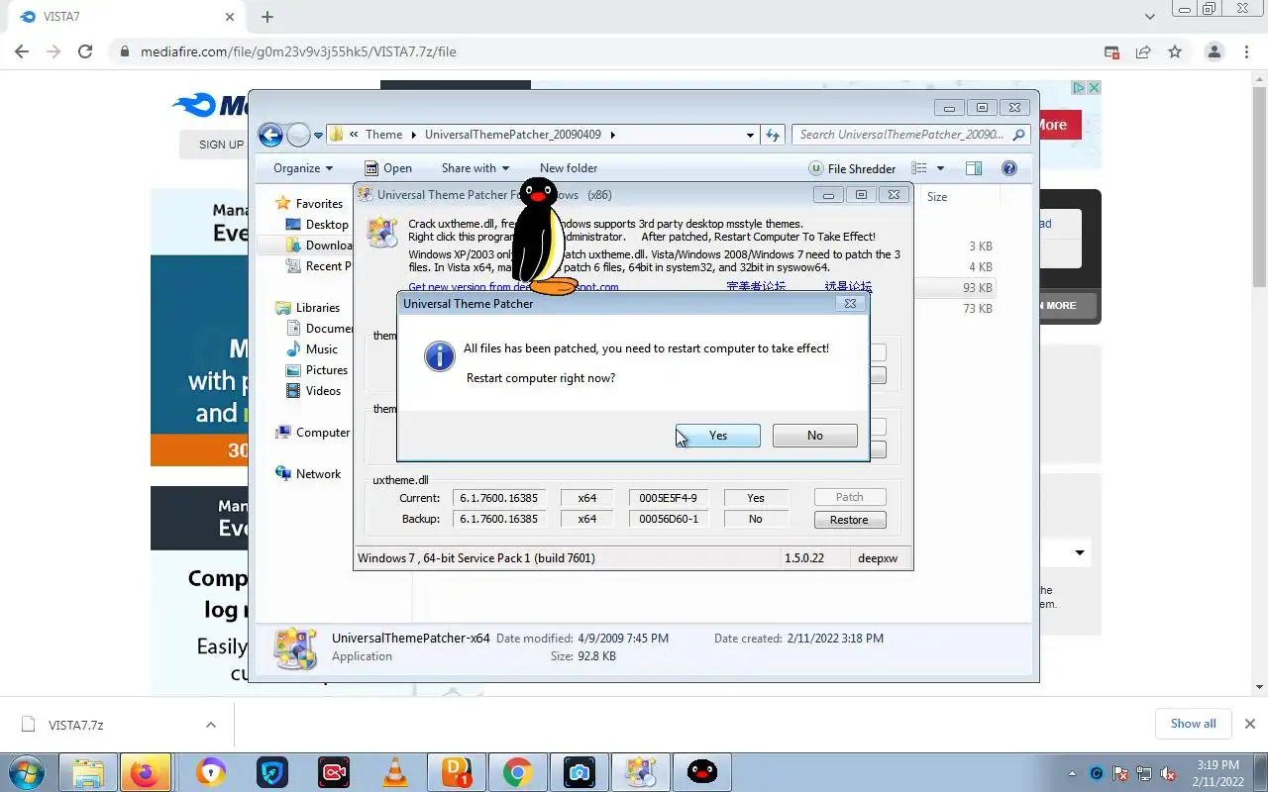Close the Chrome downloads bar
The width and height of the screenshot is (1268, 792).
pyautogui.click(x=1250, y=724)
